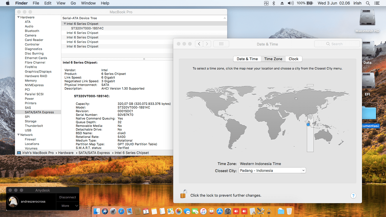Open the Window menu in menu bar
Image resolution: width=386 pixels, height=217 pixels.
click(88, 3)
